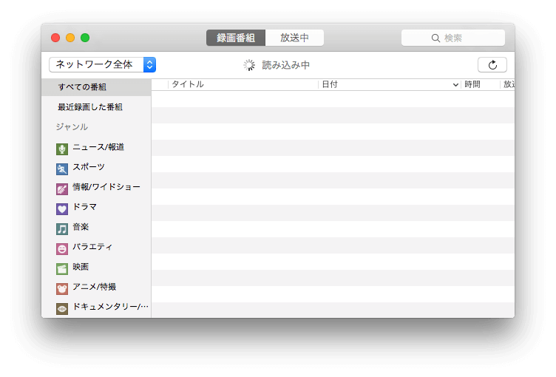The image size is (556, 377).
Task: Click the 日付 column sort chevron
Action: click(x=455, y=85)
